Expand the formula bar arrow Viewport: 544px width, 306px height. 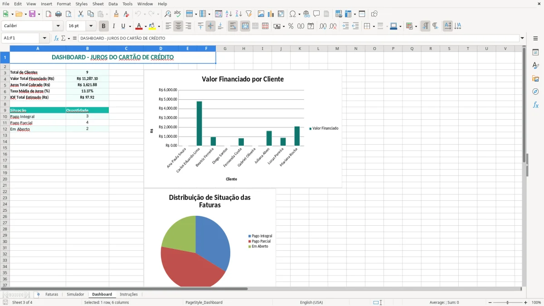pos(522,38)
